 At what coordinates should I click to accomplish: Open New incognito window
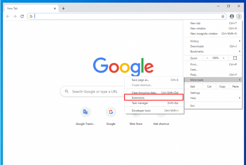(213, 33)
